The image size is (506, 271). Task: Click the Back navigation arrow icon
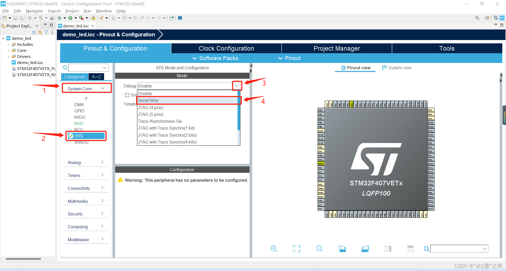148,18
